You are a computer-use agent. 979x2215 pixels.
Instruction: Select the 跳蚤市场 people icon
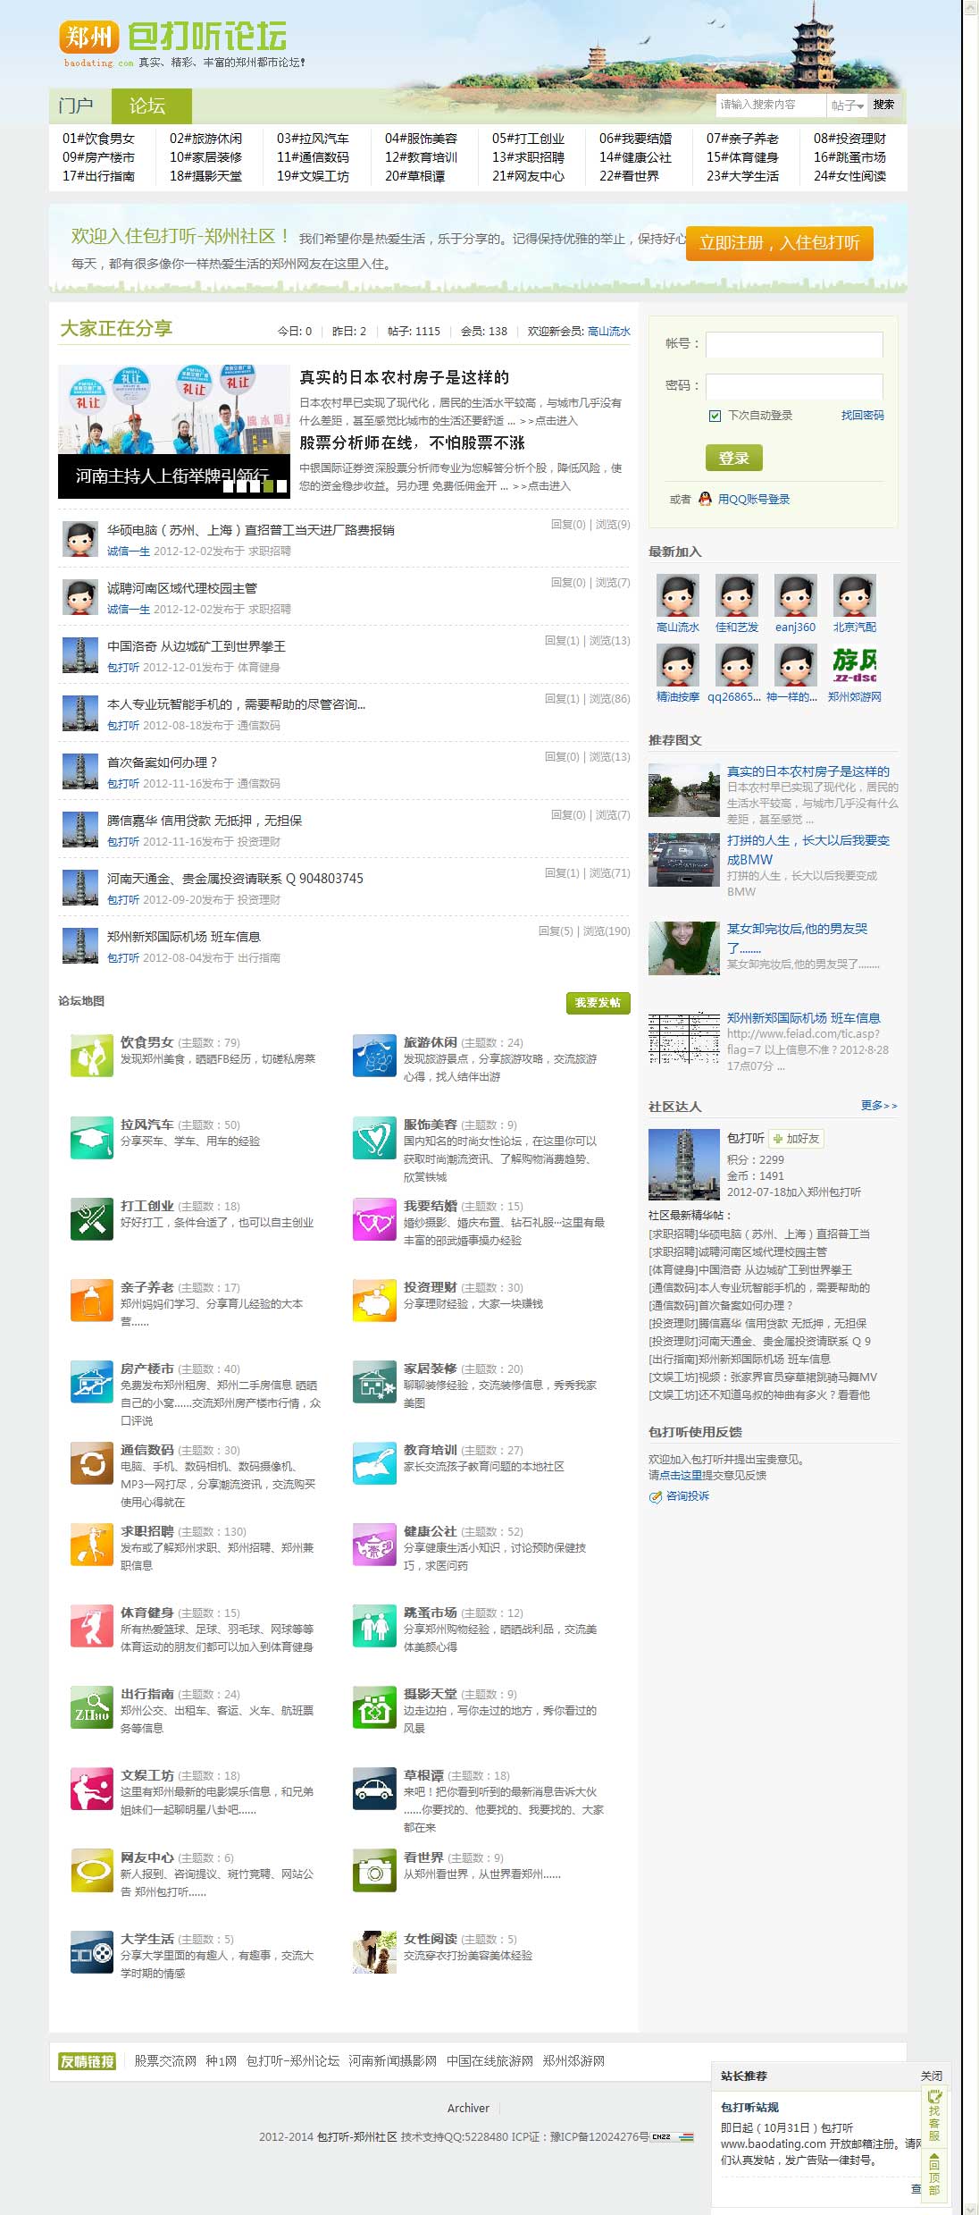pos(374,1626)
